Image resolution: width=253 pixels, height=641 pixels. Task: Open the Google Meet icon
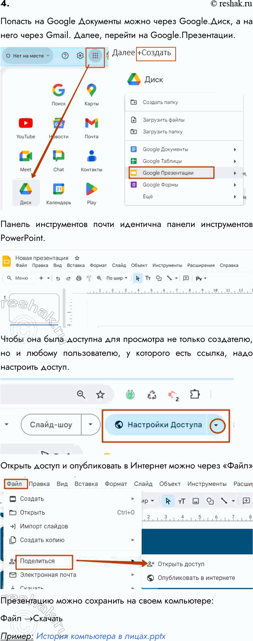26,156
